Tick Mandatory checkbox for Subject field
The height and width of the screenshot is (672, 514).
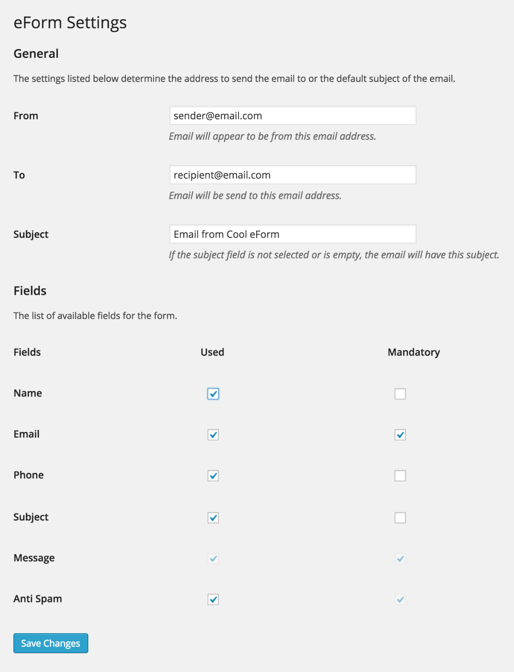[400, 518]
